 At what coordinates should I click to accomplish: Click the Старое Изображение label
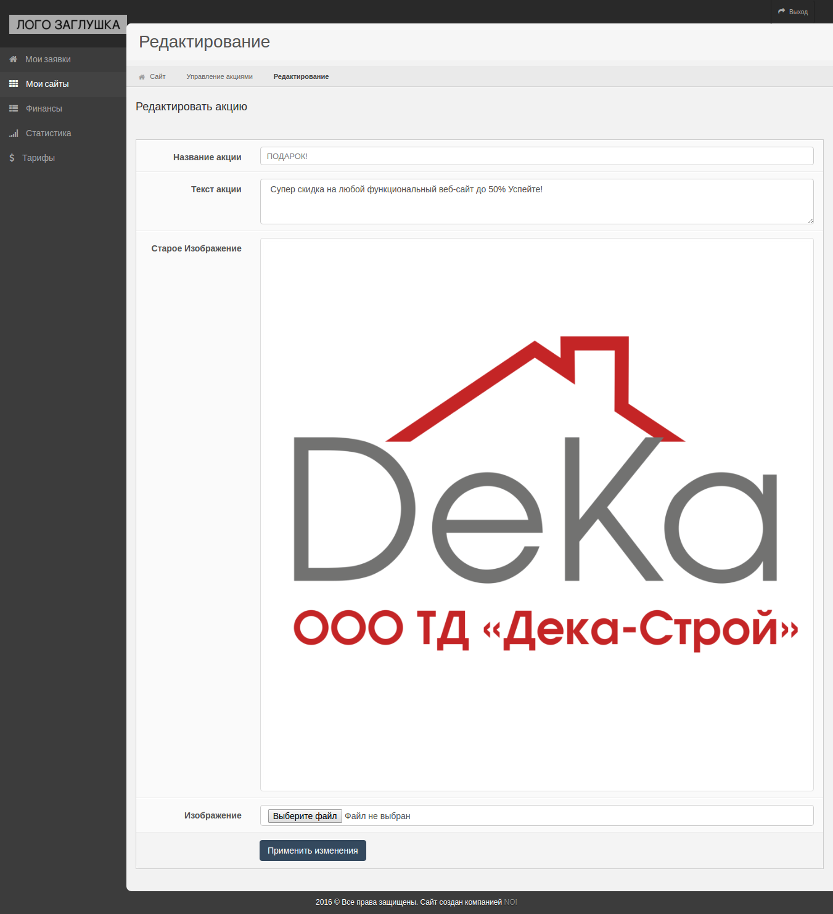pyautogui.click(x=196, y=248)
